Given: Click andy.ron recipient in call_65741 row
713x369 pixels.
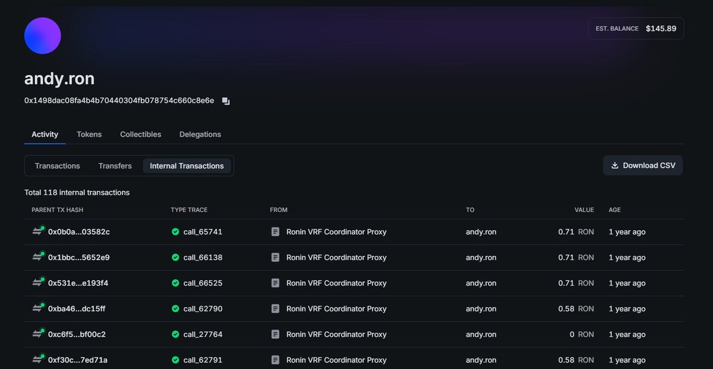Looking at the screenshot, I should point(481,232).
